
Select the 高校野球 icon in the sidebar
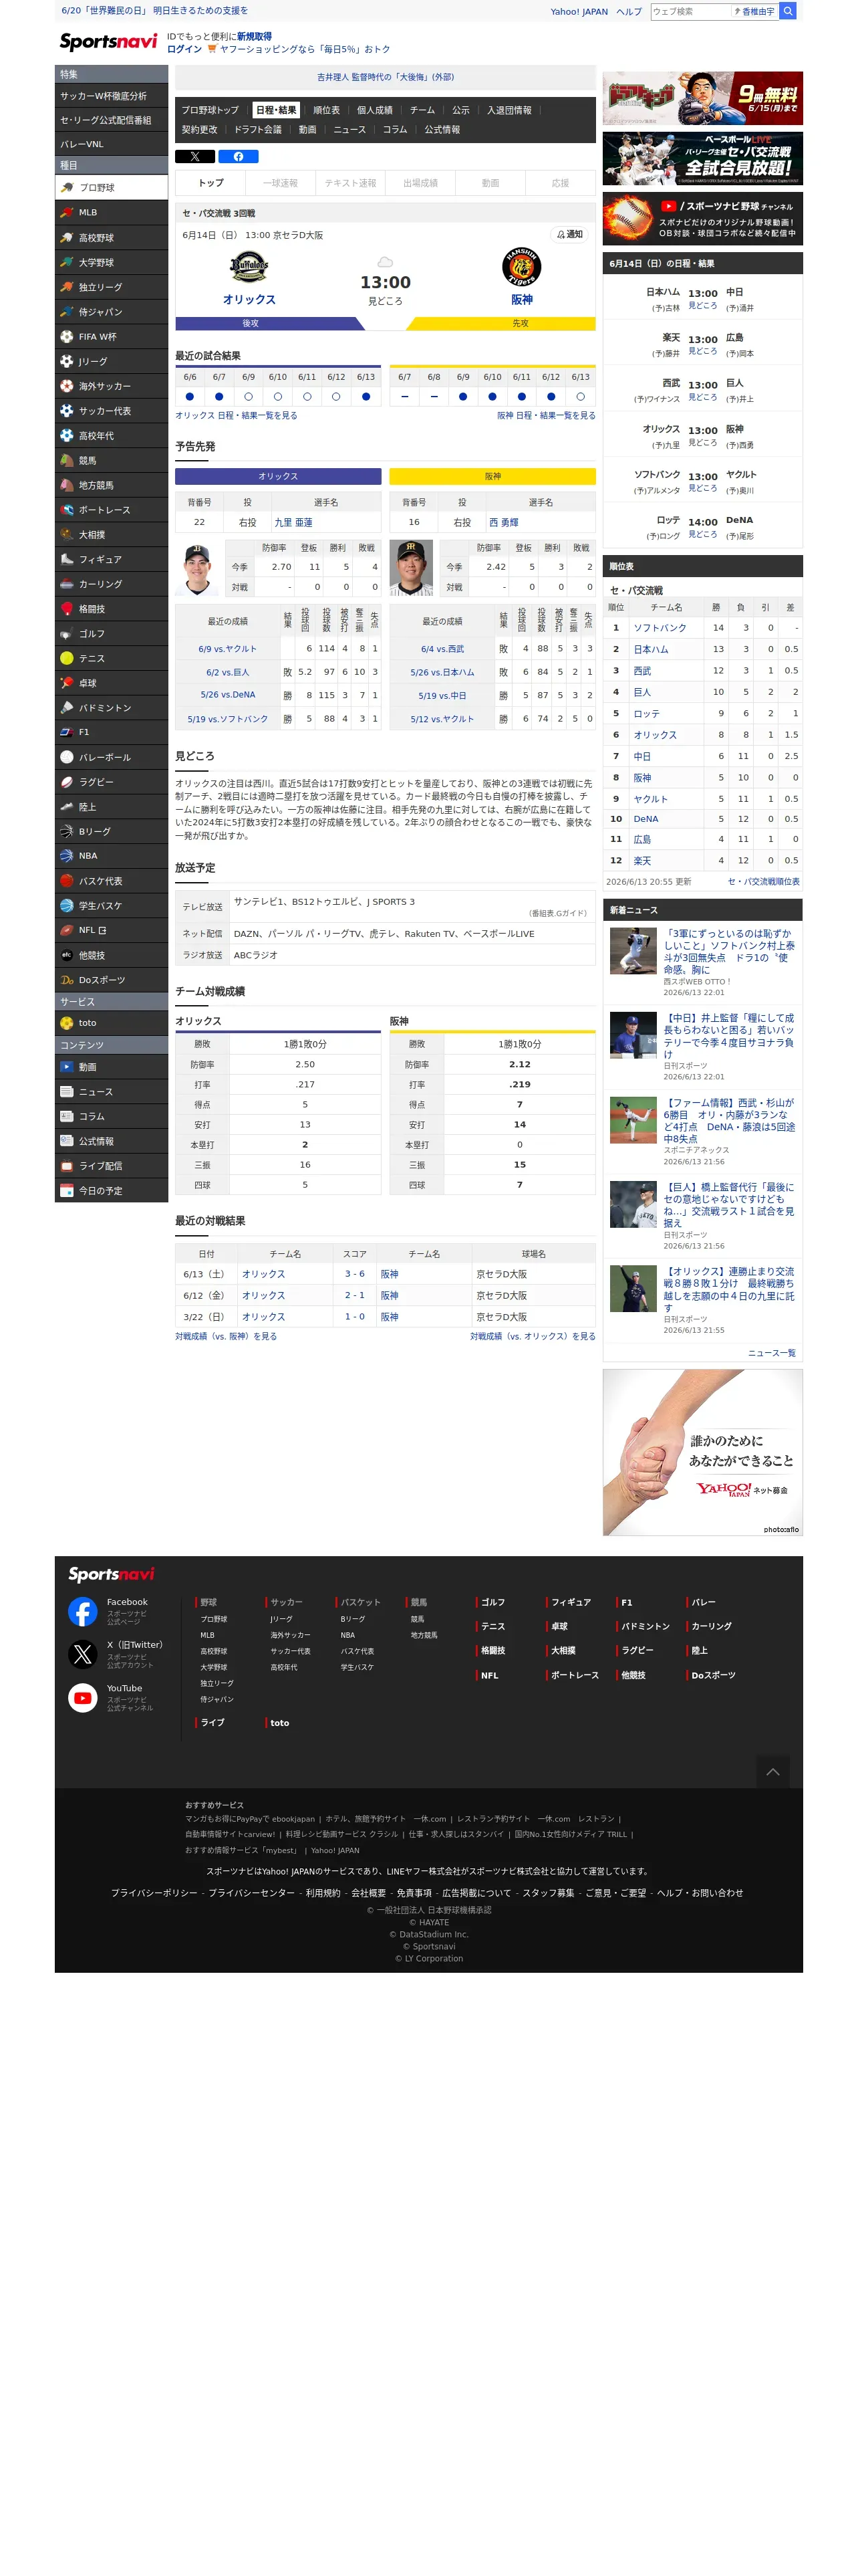(67, 237)
